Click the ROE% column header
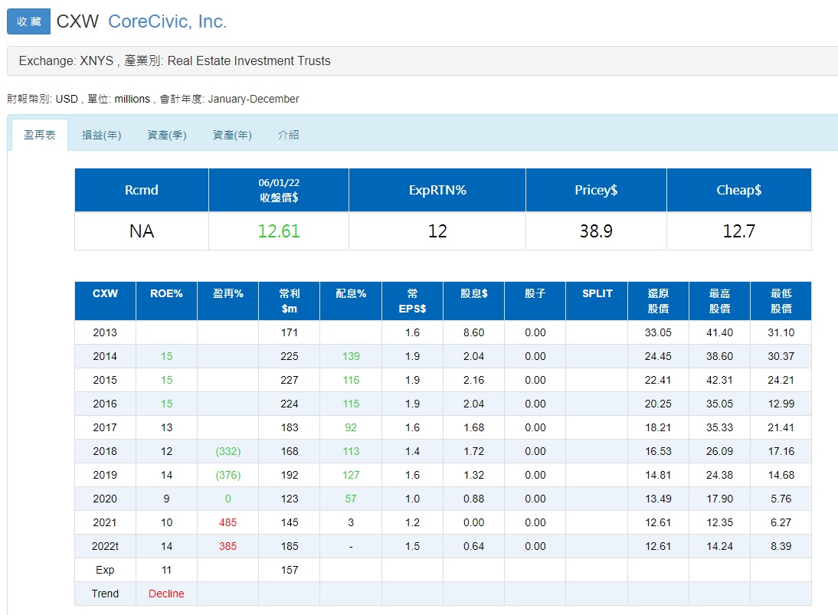The height and width of the screenshot is (615, 838). [166, 293]
